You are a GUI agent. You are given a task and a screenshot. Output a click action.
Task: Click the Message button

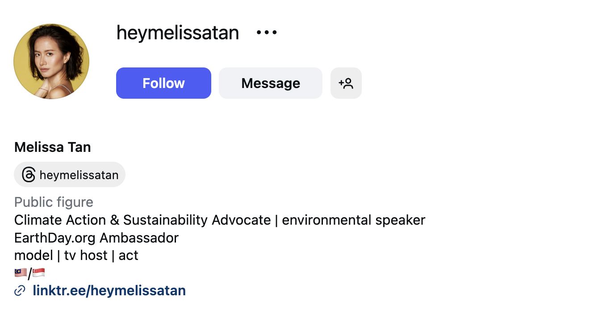(x=270, y=83)
